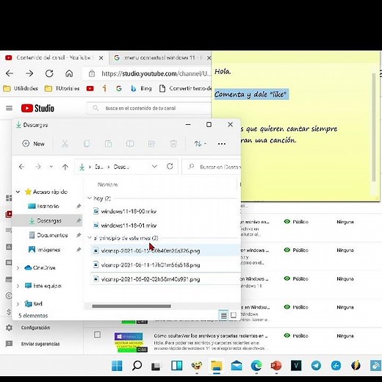Switch to the Contenido del canal YouTube tab
382x382 pixels.
[54, 58]
